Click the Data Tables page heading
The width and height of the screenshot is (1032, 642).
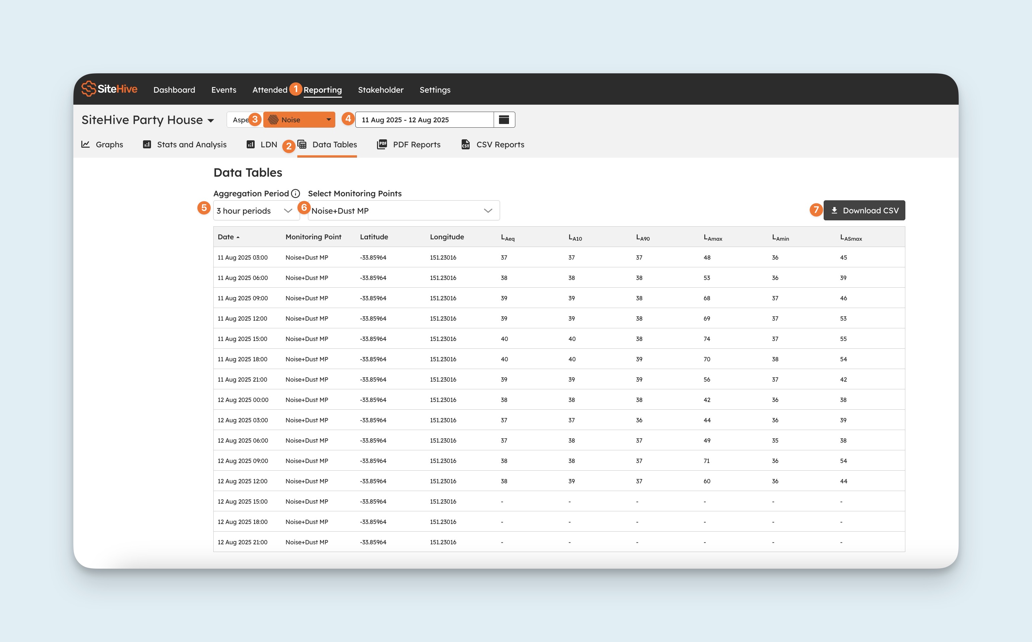click(248, 172)
